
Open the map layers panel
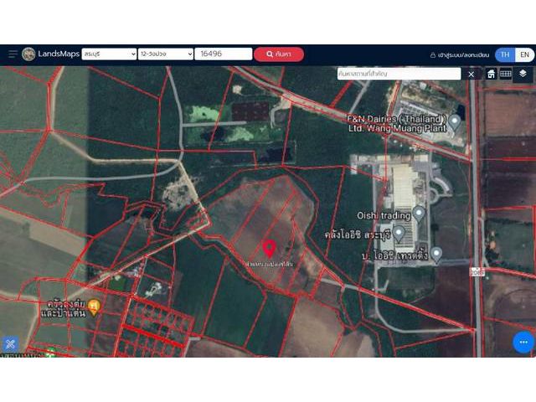[523, 74]
